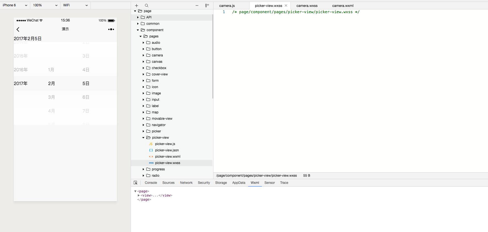Pick 4日 in the day column
The width and height of the screenshot is (488, 232).
tap(86, 70)
